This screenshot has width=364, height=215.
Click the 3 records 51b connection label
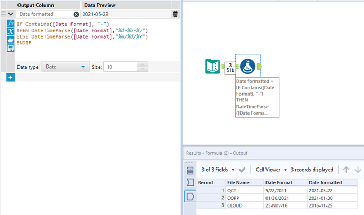tap(230, 68)
